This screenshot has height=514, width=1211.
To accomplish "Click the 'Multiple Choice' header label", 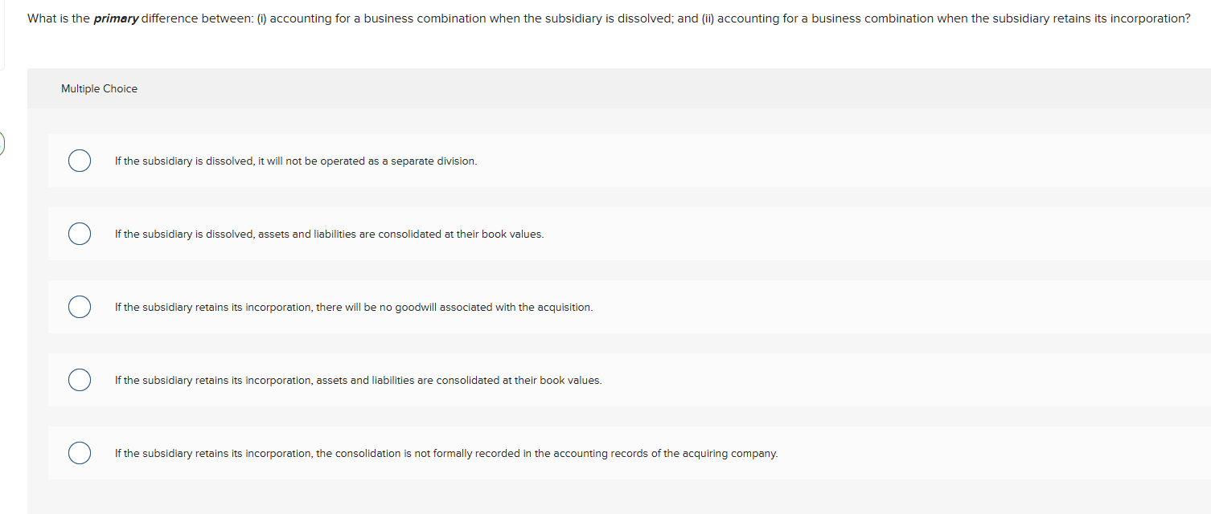I will tap(99, 88).
